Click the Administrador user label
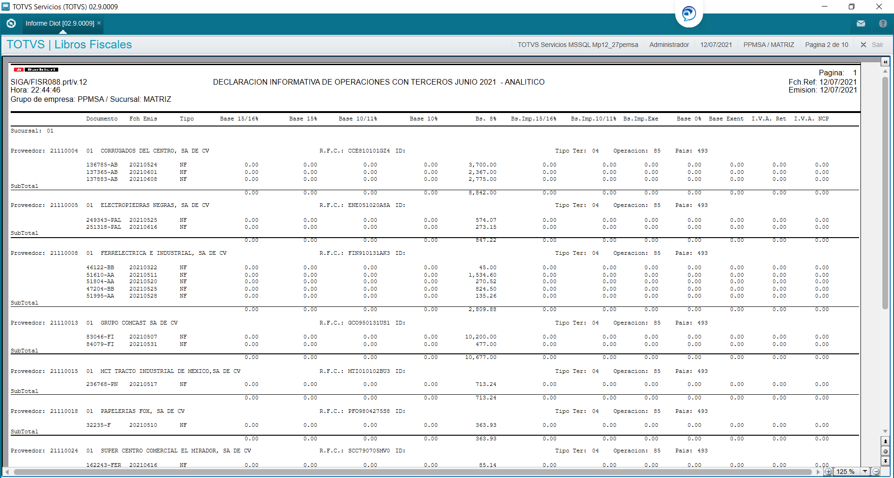 point(669,45)
